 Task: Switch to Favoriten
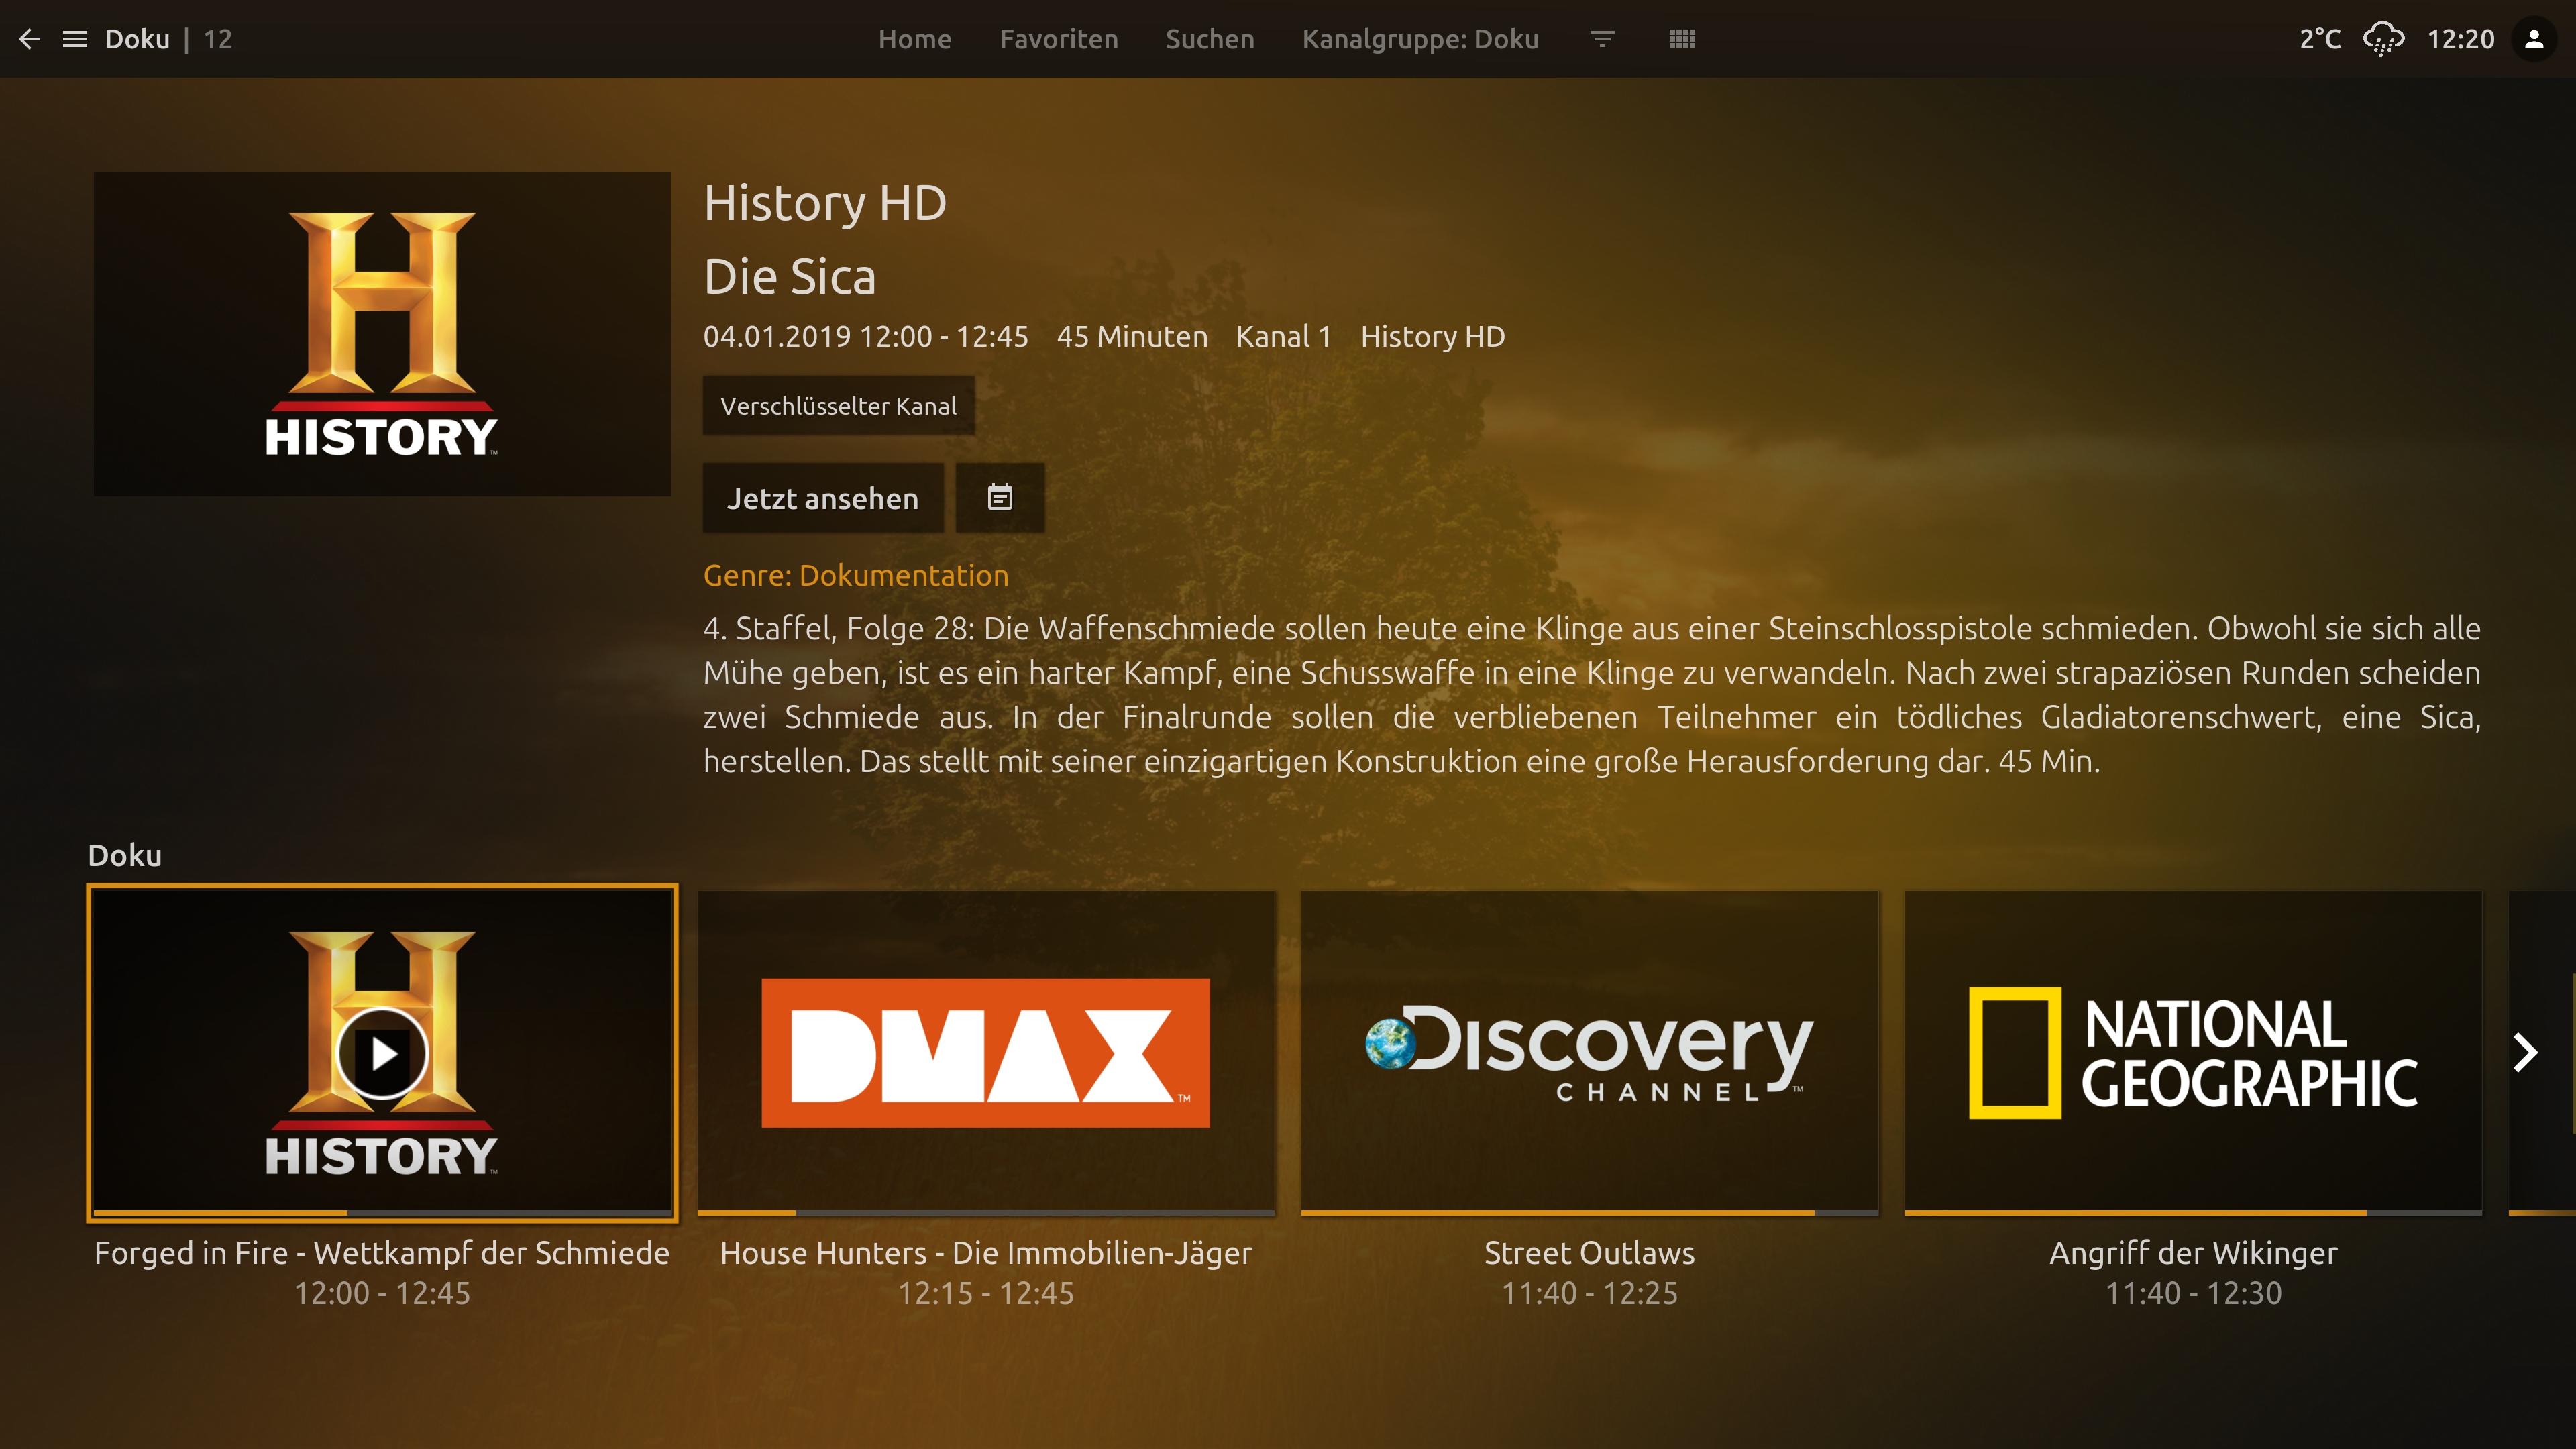click(1059, 39)
